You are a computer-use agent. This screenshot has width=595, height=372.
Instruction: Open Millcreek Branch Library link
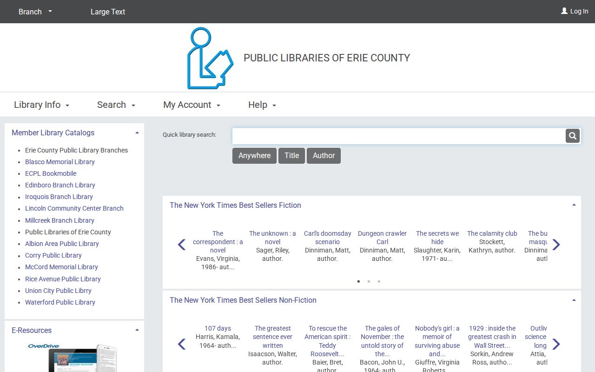pyautogui.click(x=59, y=220)
